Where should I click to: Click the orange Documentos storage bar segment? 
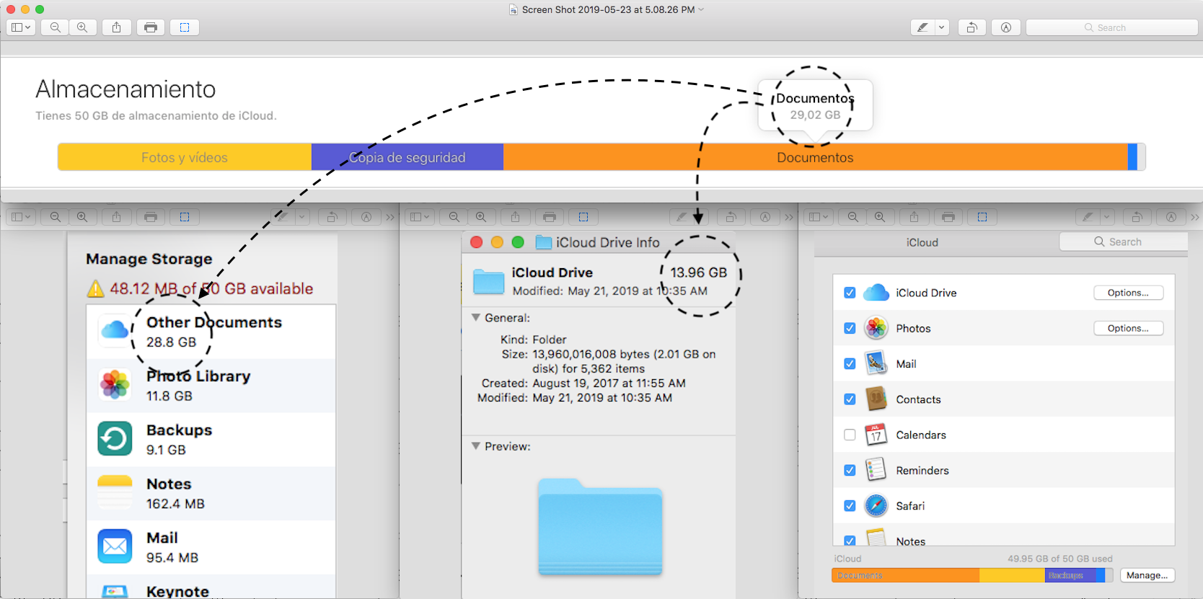coord(815,157)
